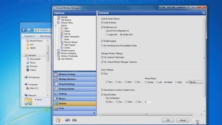This screenshot has height=125, width=222.
Task: Switch to the Desktop Divider section
Action: [x=75, y=89]
